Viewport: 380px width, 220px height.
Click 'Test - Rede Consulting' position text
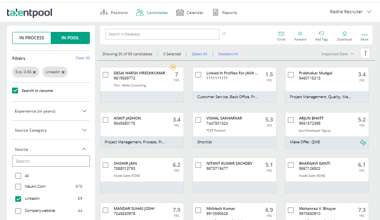[x=130, y=86]
